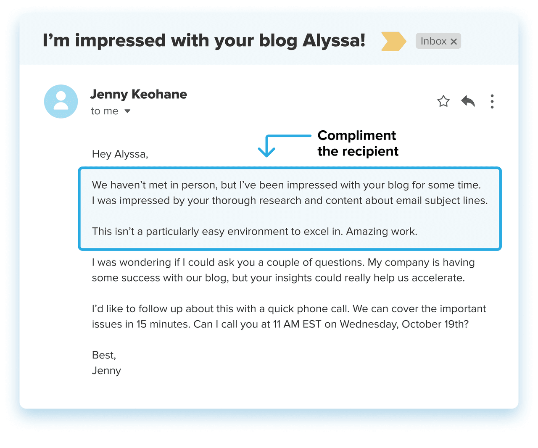Toggle the yellow importance marker
The width and height of the screenshot is (538, 448).
pos(393,41)
